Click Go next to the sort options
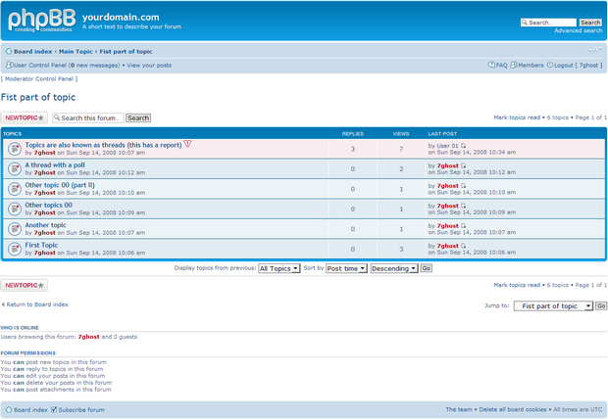 pyautogui.click(x=427, y=268)
